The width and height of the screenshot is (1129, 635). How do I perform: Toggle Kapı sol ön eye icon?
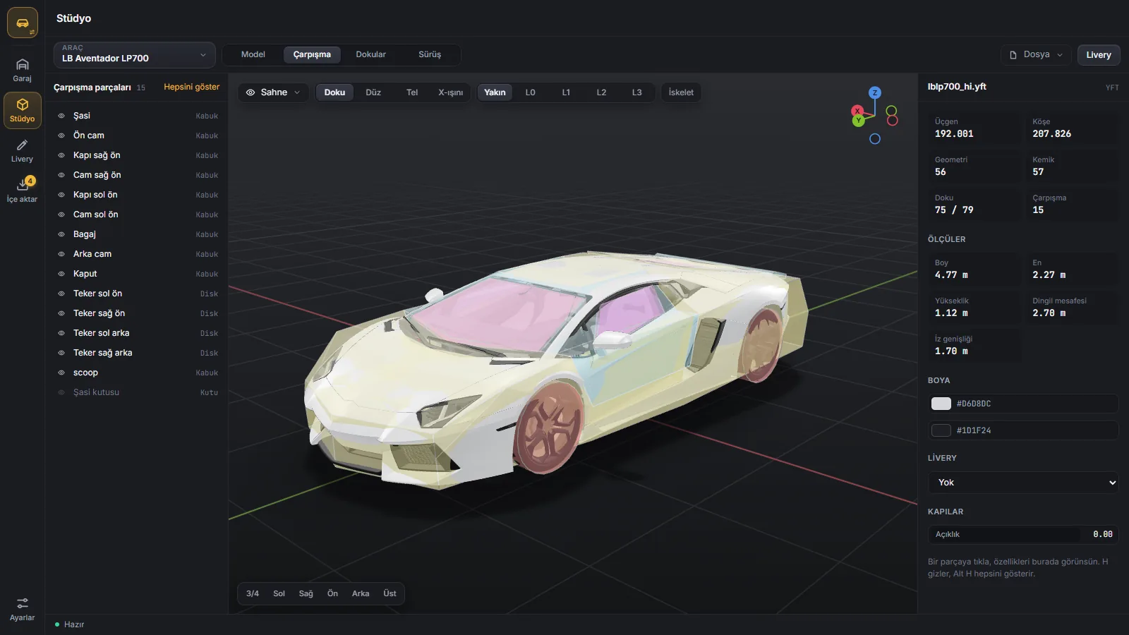(61, 195)
